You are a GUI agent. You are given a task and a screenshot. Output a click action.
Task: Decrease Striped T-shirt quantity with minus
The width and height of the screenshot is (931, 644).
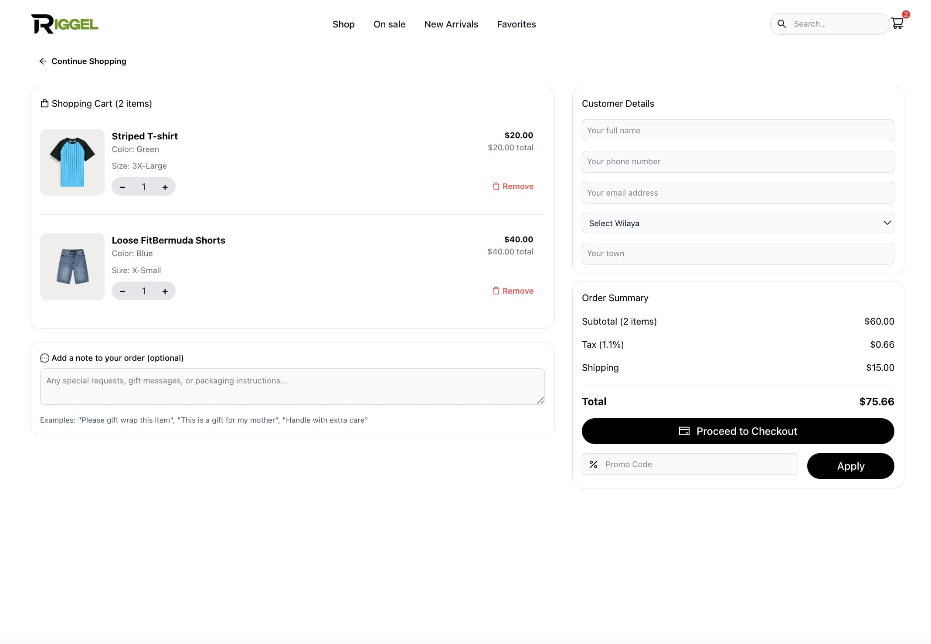[122, 187]
